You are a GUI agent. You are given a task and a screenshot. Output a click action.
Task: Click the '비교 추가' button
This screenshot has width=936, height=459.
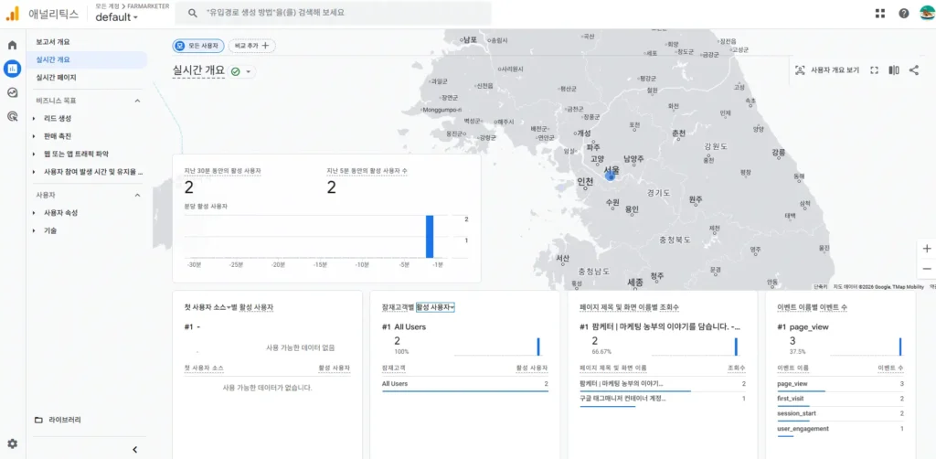pyautogui.click(x=252, y=46)
